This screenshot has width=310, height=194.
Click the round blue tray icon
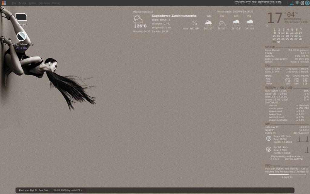(307, 3)
